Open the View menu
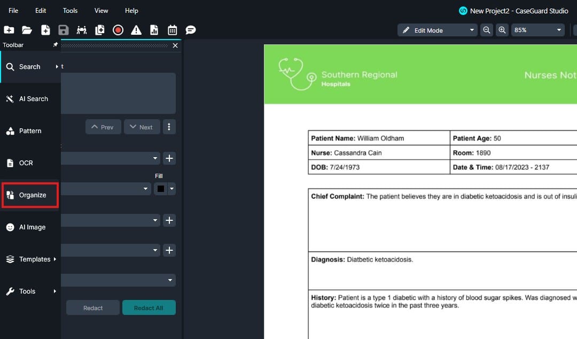Screen dimensions: 577x339 point(101,11)
